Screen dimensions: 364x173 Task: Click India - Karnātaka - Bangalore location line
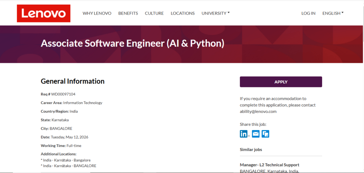(x=66, y=160)
